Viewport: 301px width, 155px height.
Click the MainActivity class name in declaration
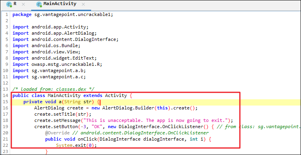pos(64,95)
